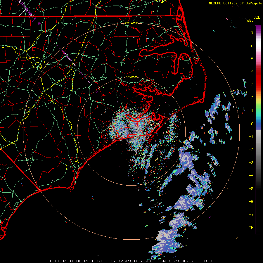
Task: Click the KMHX station identifier text
Action: click(x=166, y=261)
